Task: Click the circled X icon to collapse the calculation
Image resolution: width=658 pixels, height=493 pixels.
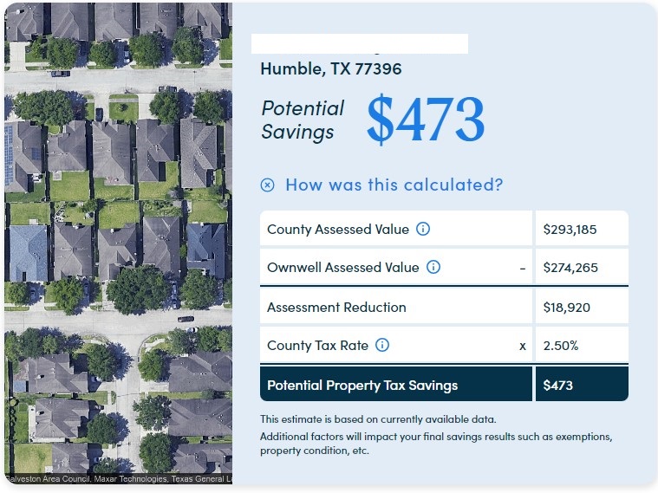Action: [x=268, y=185]
